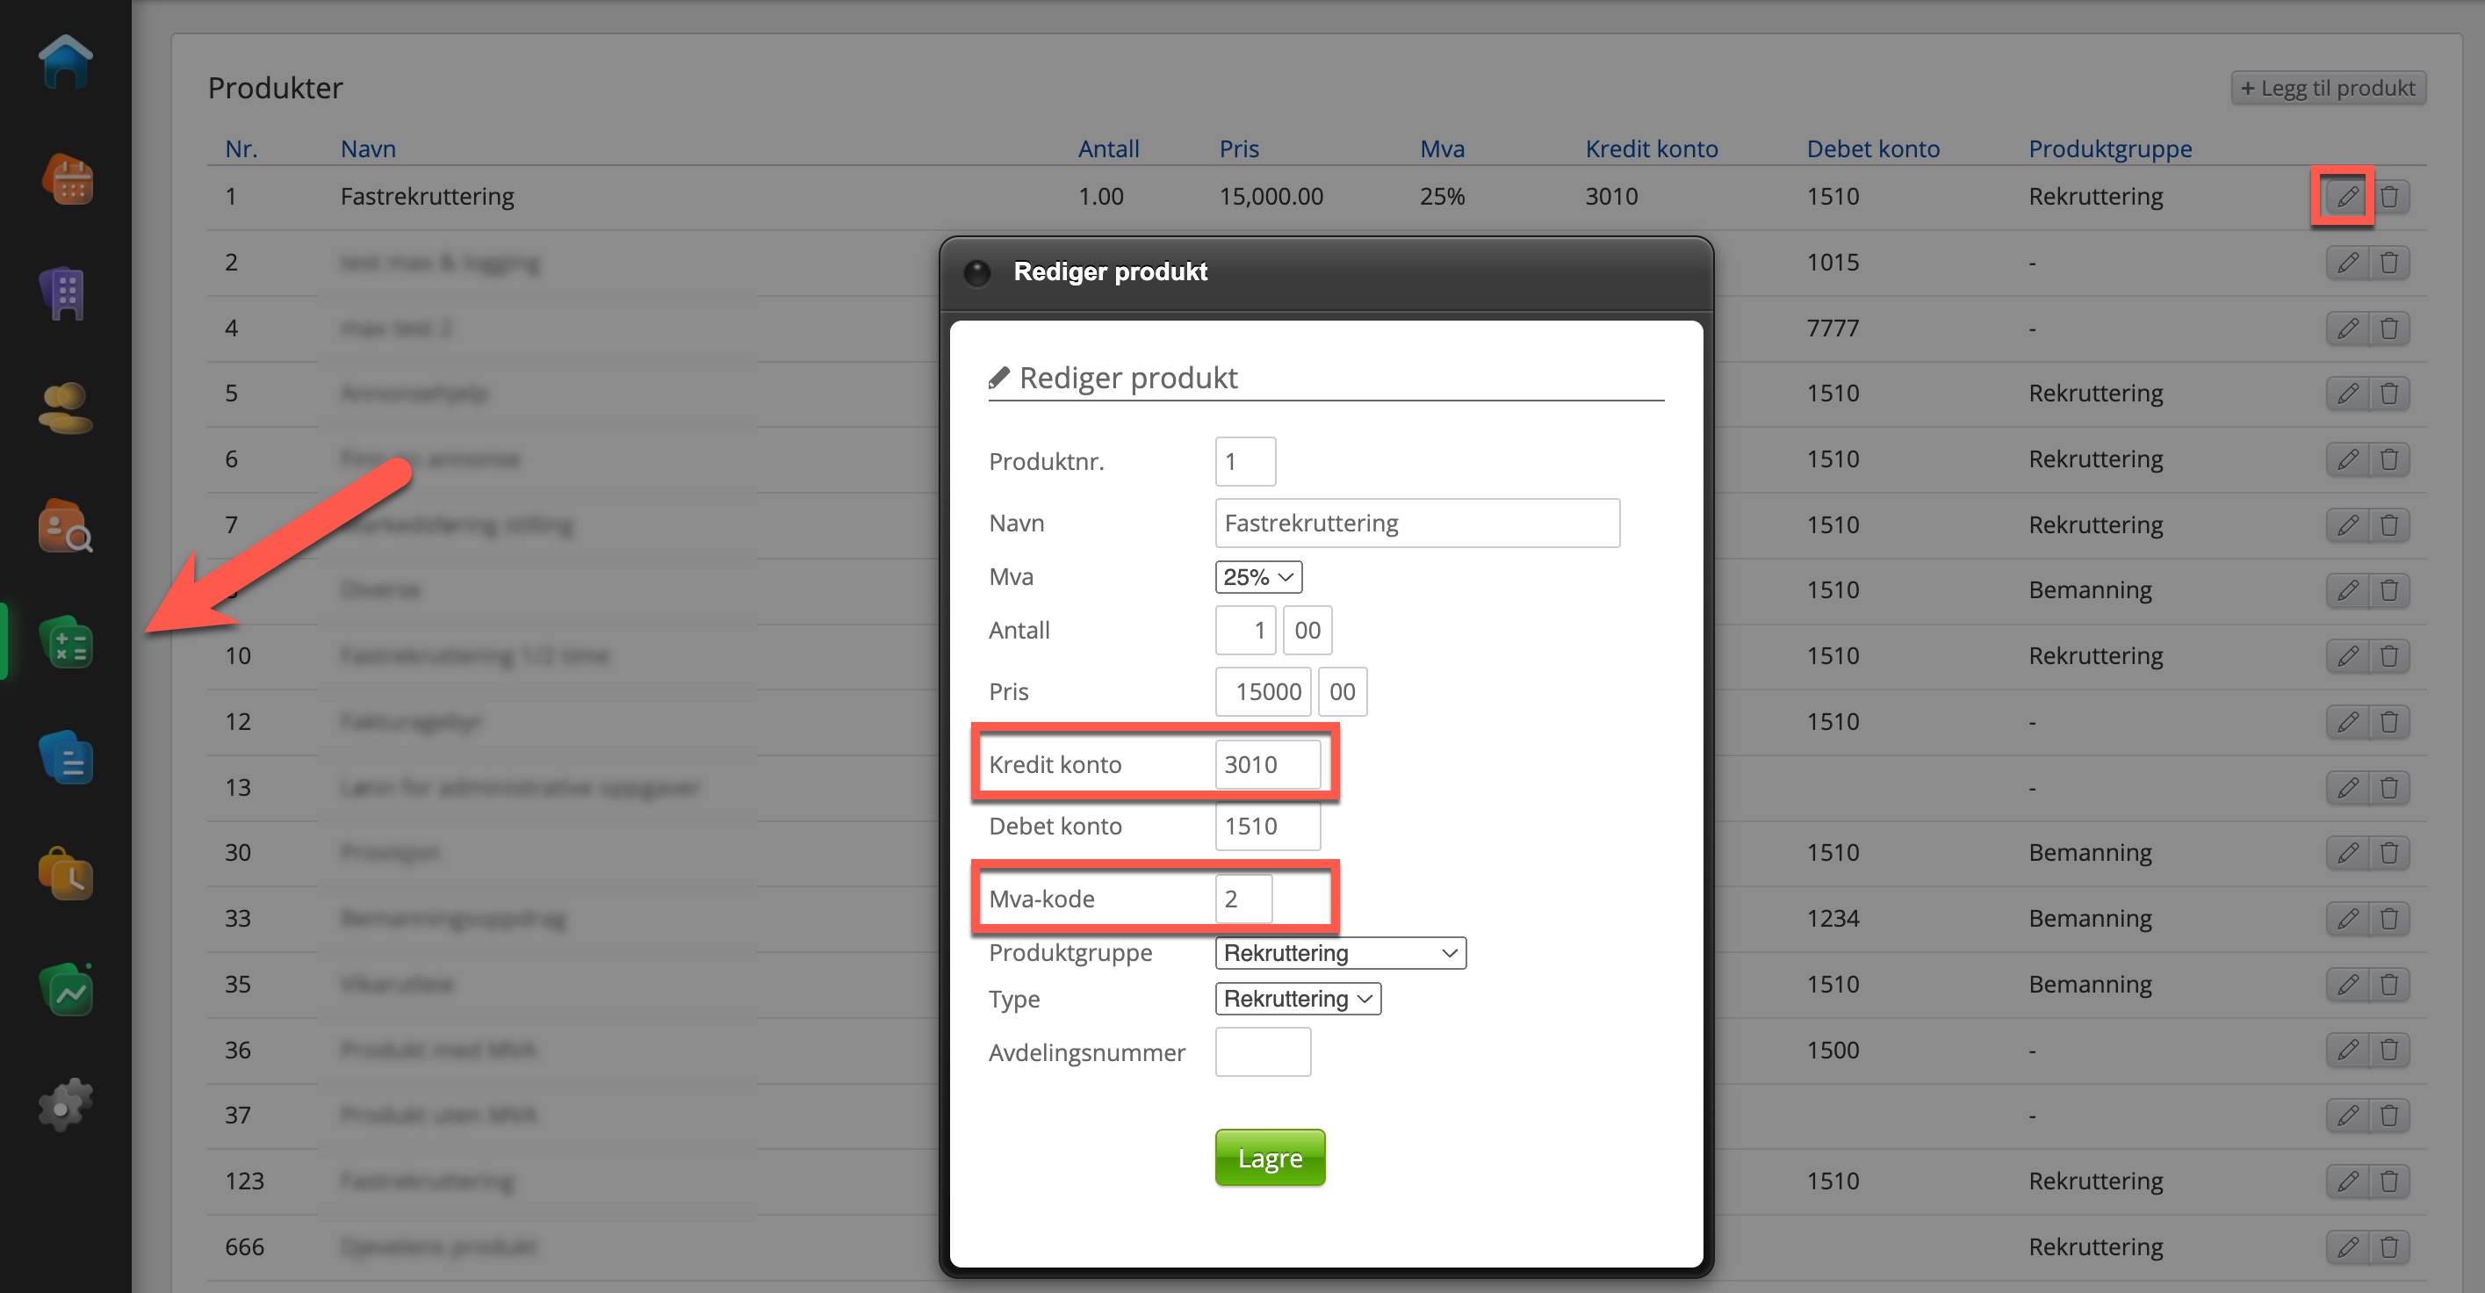Close the Rediger produkt dialog
Image resolution: width=2485 pixels, height=1293 pixels.
pyautogui.click(x=976, y=273)
